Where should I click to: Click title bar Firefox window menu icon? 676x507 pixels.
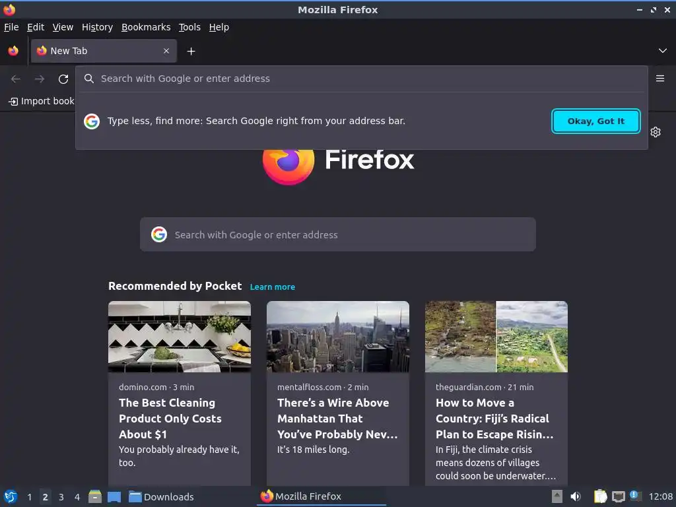click(x=9, y=9)
